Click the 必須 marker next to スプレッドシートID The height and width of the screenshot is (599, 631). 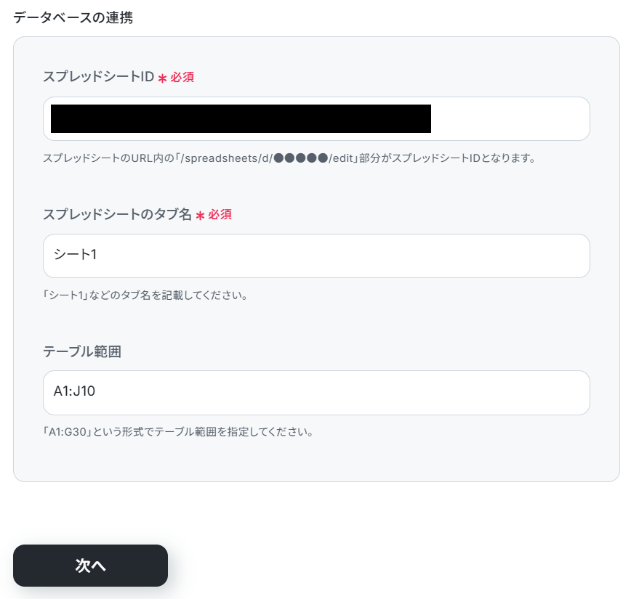tap(182, 77)
